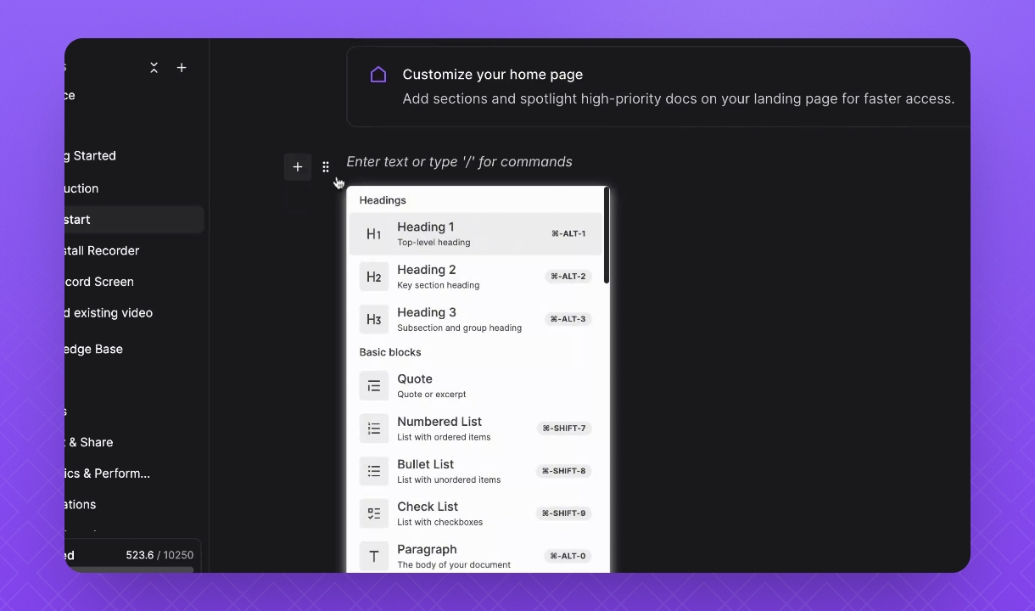Click the usage progress bar in sidebar

click(x=129, y=569)
